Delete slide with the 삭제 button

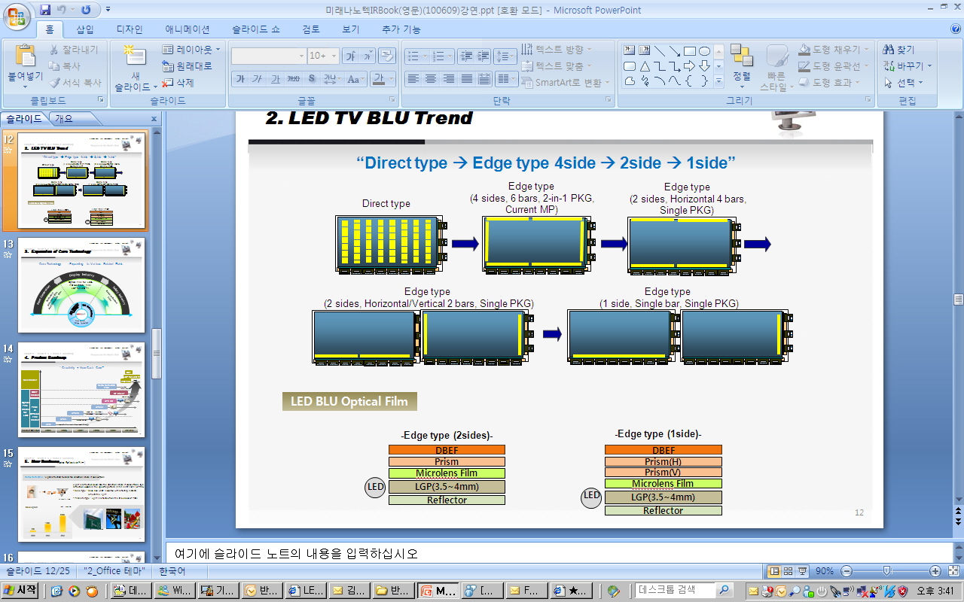[x=178, y=83]
